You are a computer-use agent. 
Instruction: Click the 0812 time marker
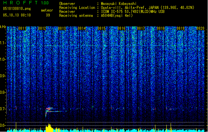42,28
